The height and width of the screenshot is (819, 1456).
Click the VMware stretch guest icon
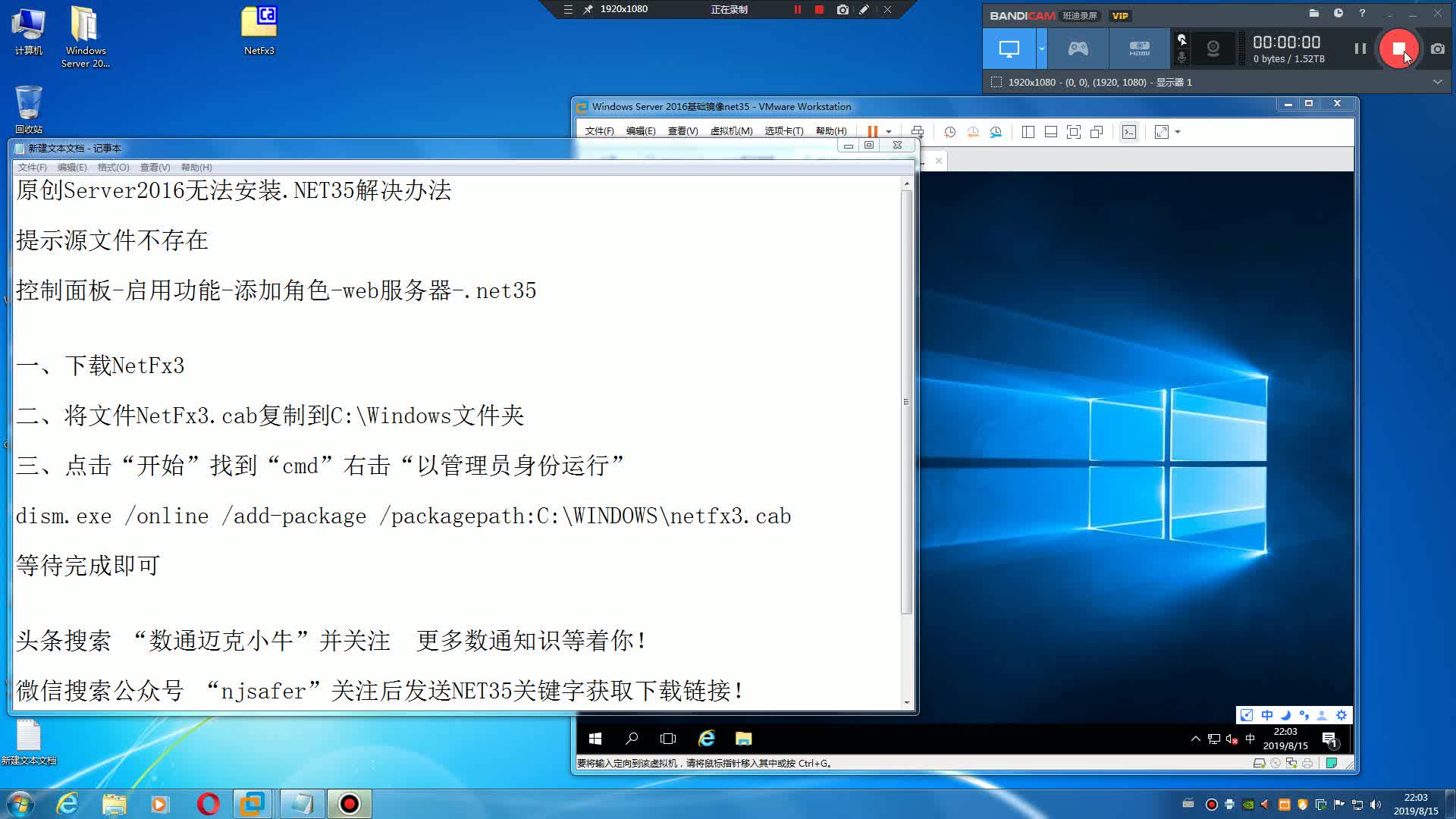point(1162,132)
